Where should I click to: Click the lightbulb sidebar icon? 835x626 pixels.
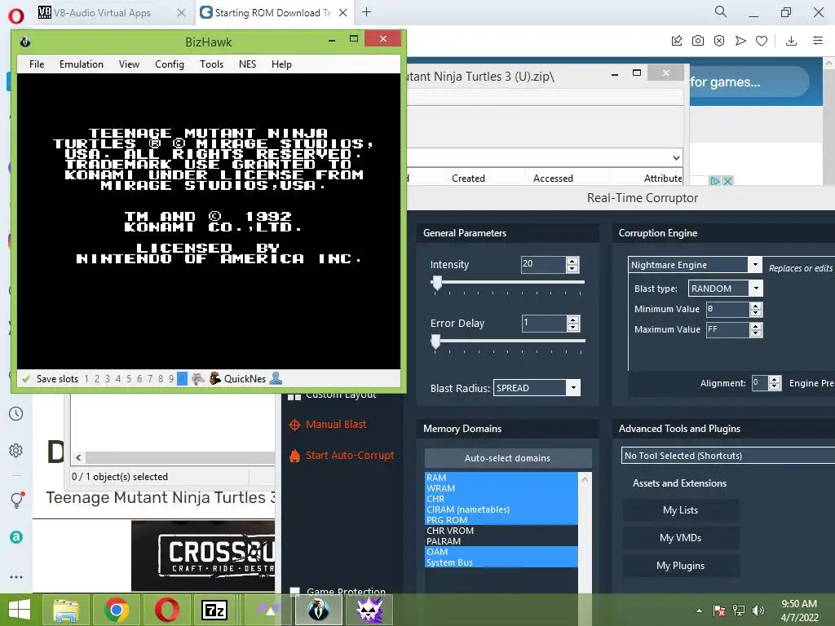(16, 500)
